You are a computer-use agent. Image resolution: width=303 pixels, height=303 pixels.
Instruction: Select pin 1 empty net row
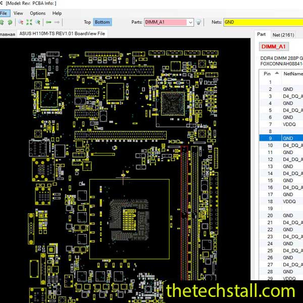281,82
